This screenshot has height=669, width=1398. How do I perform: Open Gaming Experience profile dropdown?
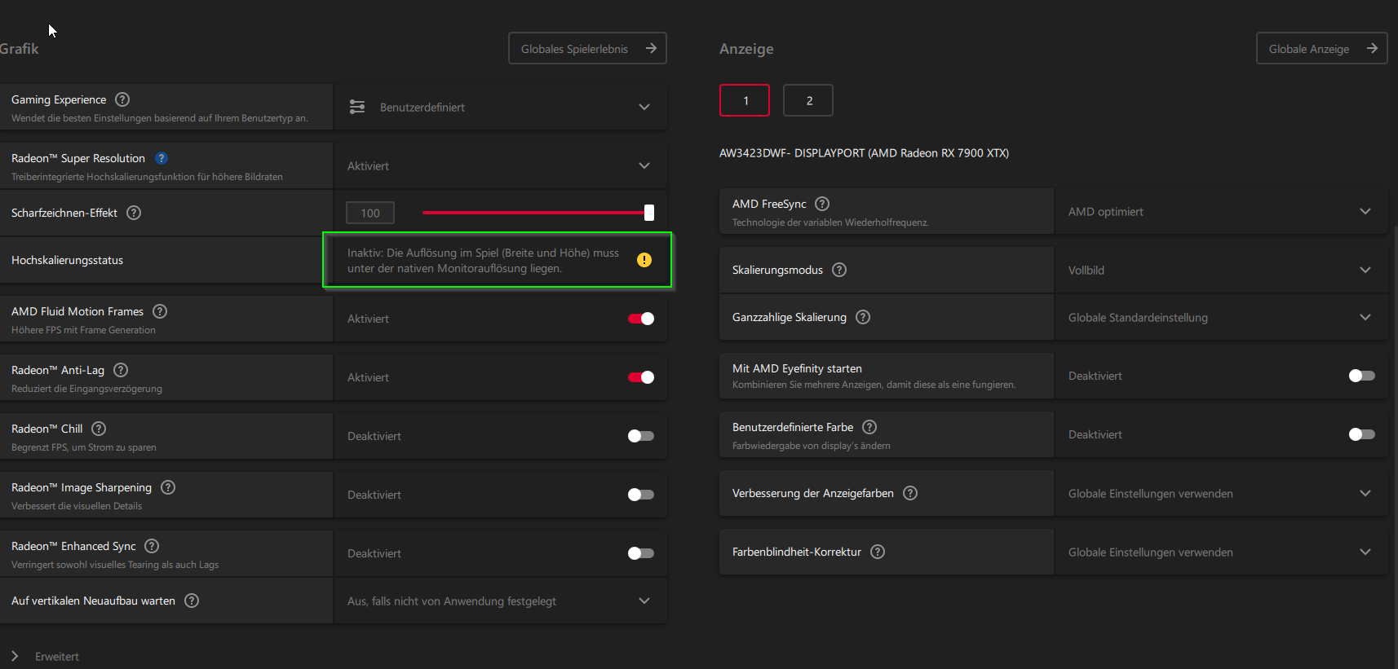(500, 107)
